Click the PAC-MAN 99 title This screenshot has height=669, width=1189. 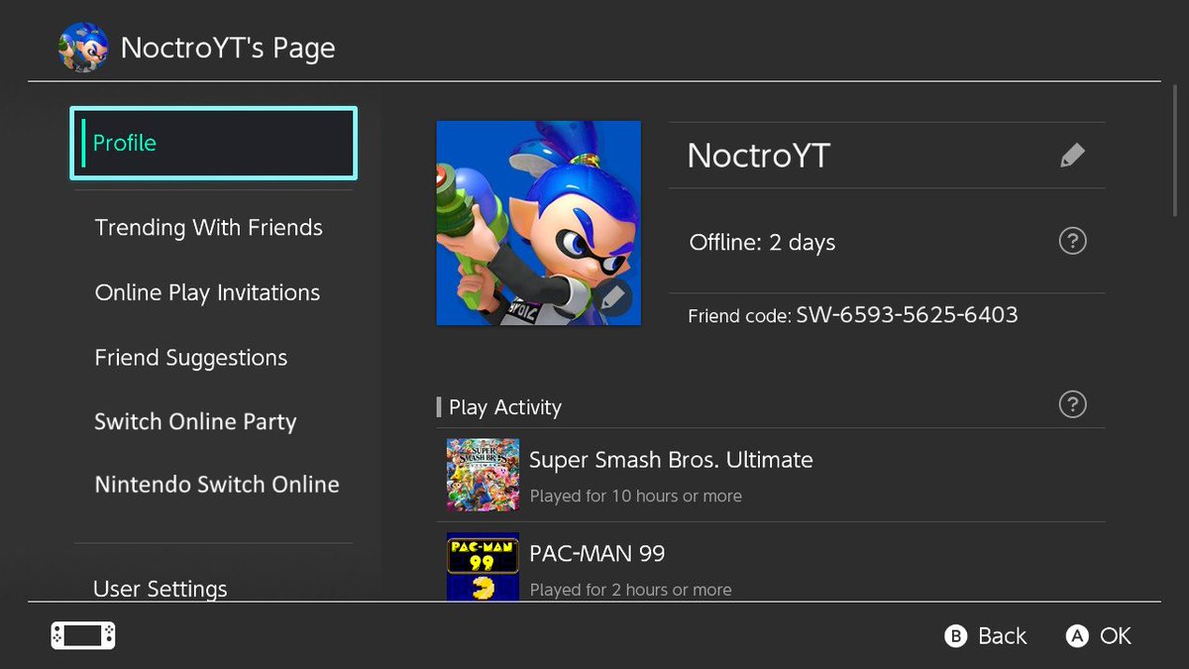tap(597, 553)
